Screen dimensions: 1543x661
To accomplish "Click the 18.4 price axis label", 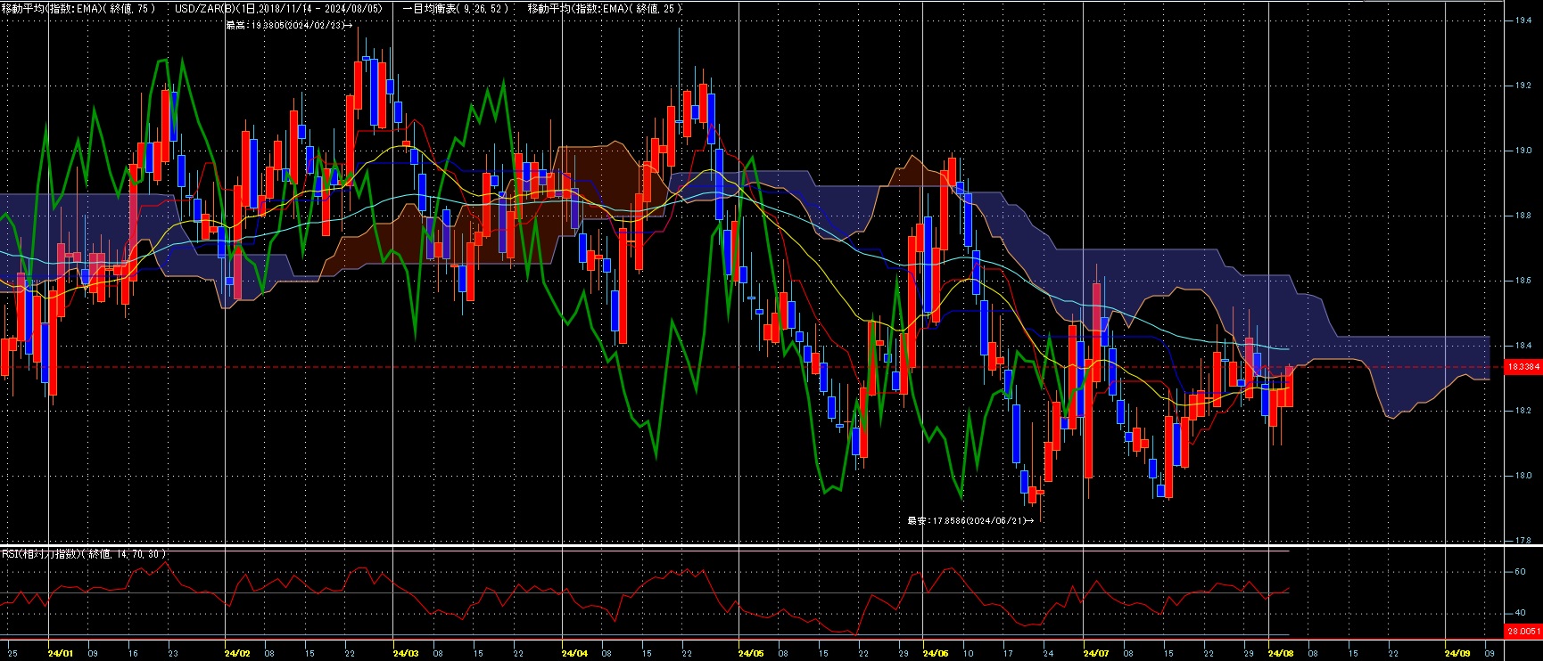I will [x=1522, y=346].
